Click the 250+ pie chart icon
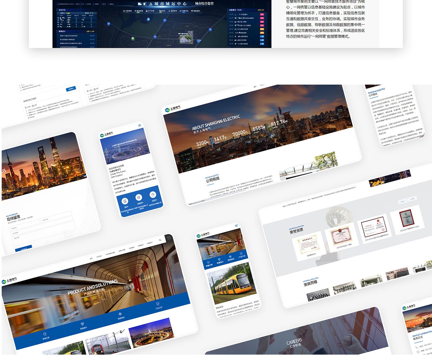Screen dimensions: 432x355 (153, 195)
